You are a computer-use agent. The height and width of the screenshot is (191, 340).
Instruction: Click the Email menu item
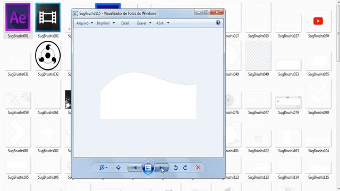[125, 23]
